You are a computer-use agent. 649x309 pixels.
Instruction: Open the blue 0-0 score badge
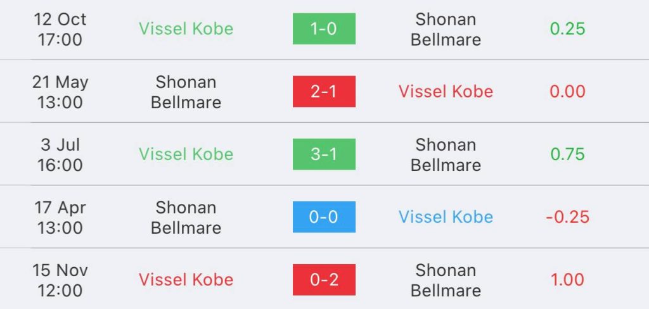pos(324,217)
